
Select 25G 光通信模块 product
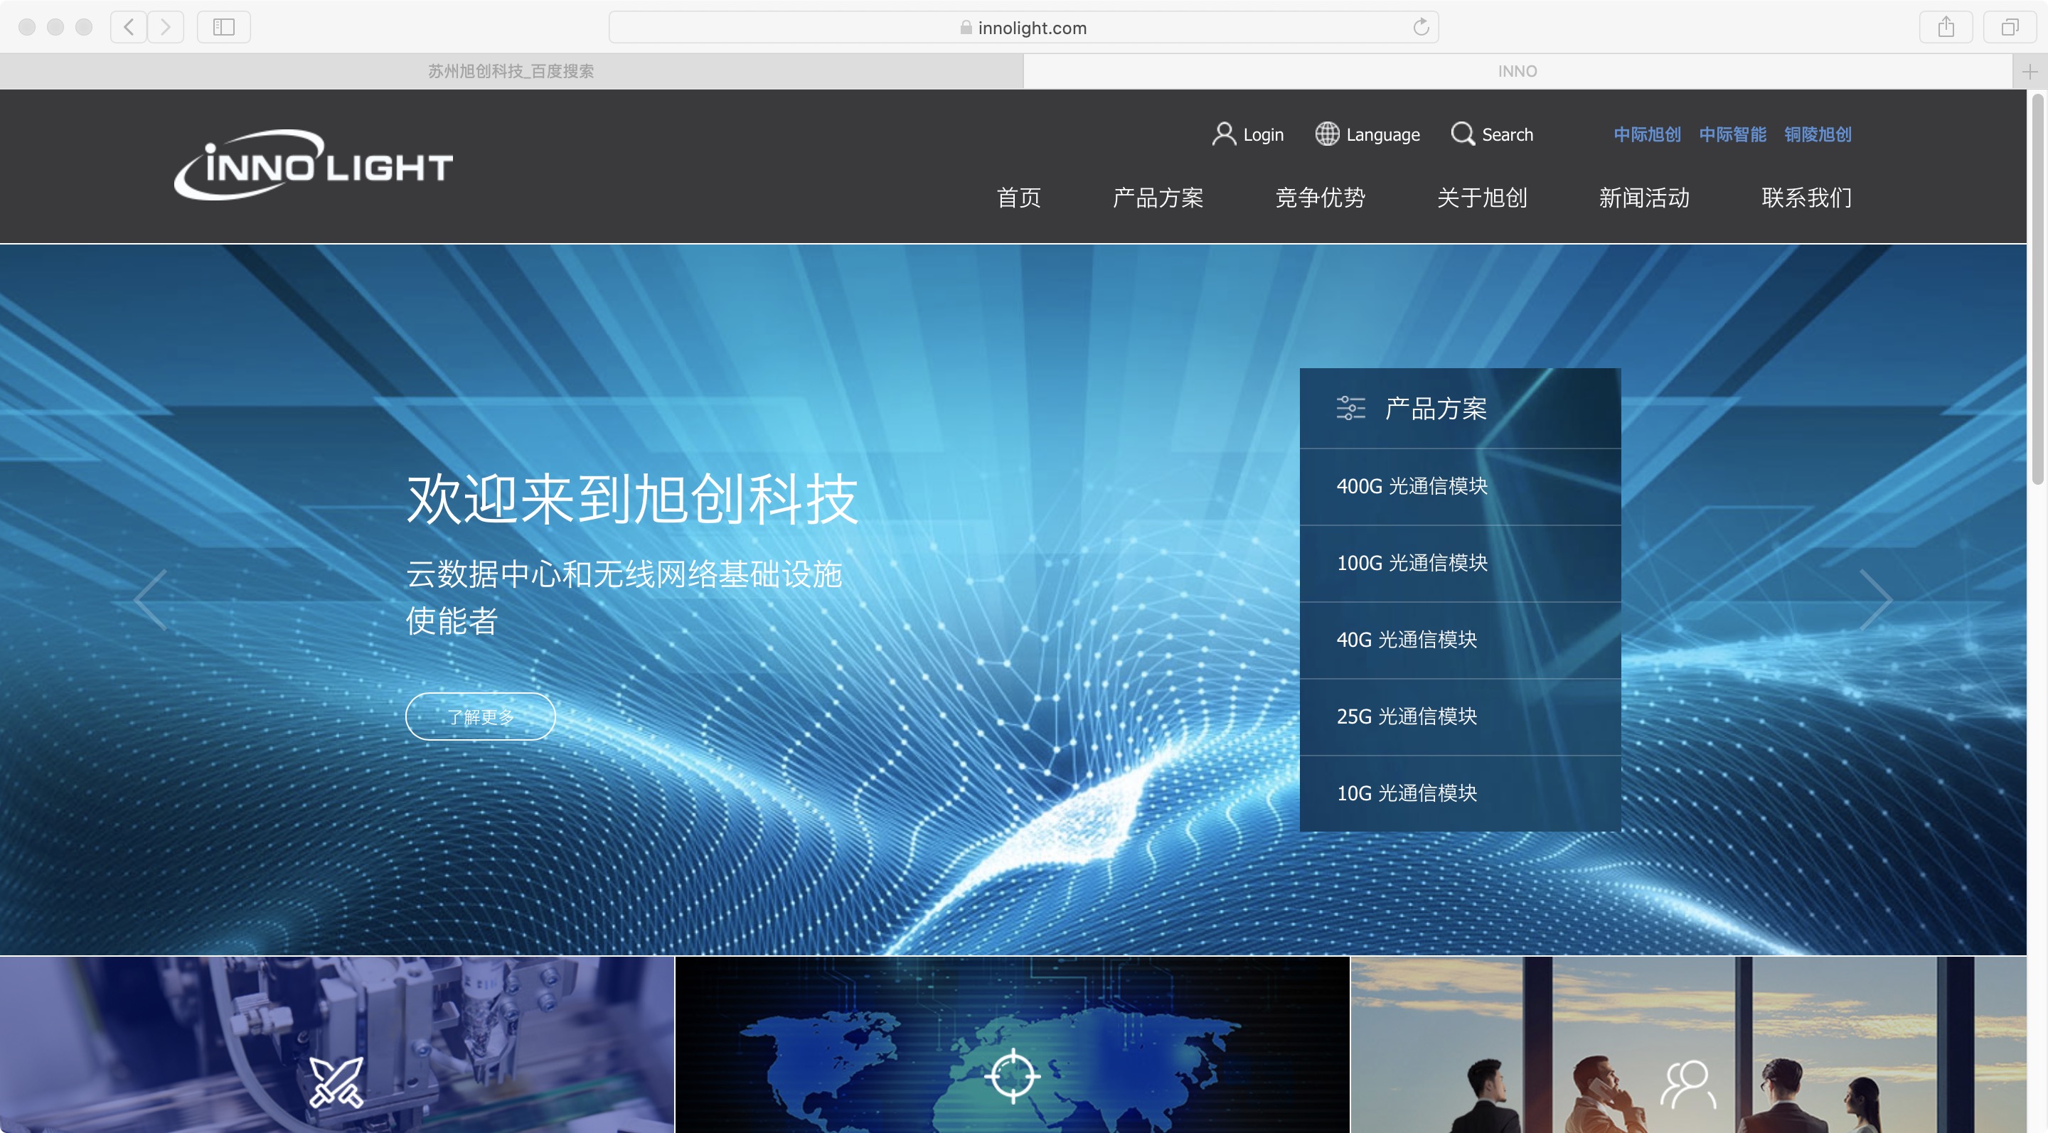pos(1460,716)
